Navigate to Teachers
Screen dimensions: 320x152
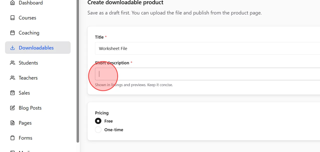point(38,78)
